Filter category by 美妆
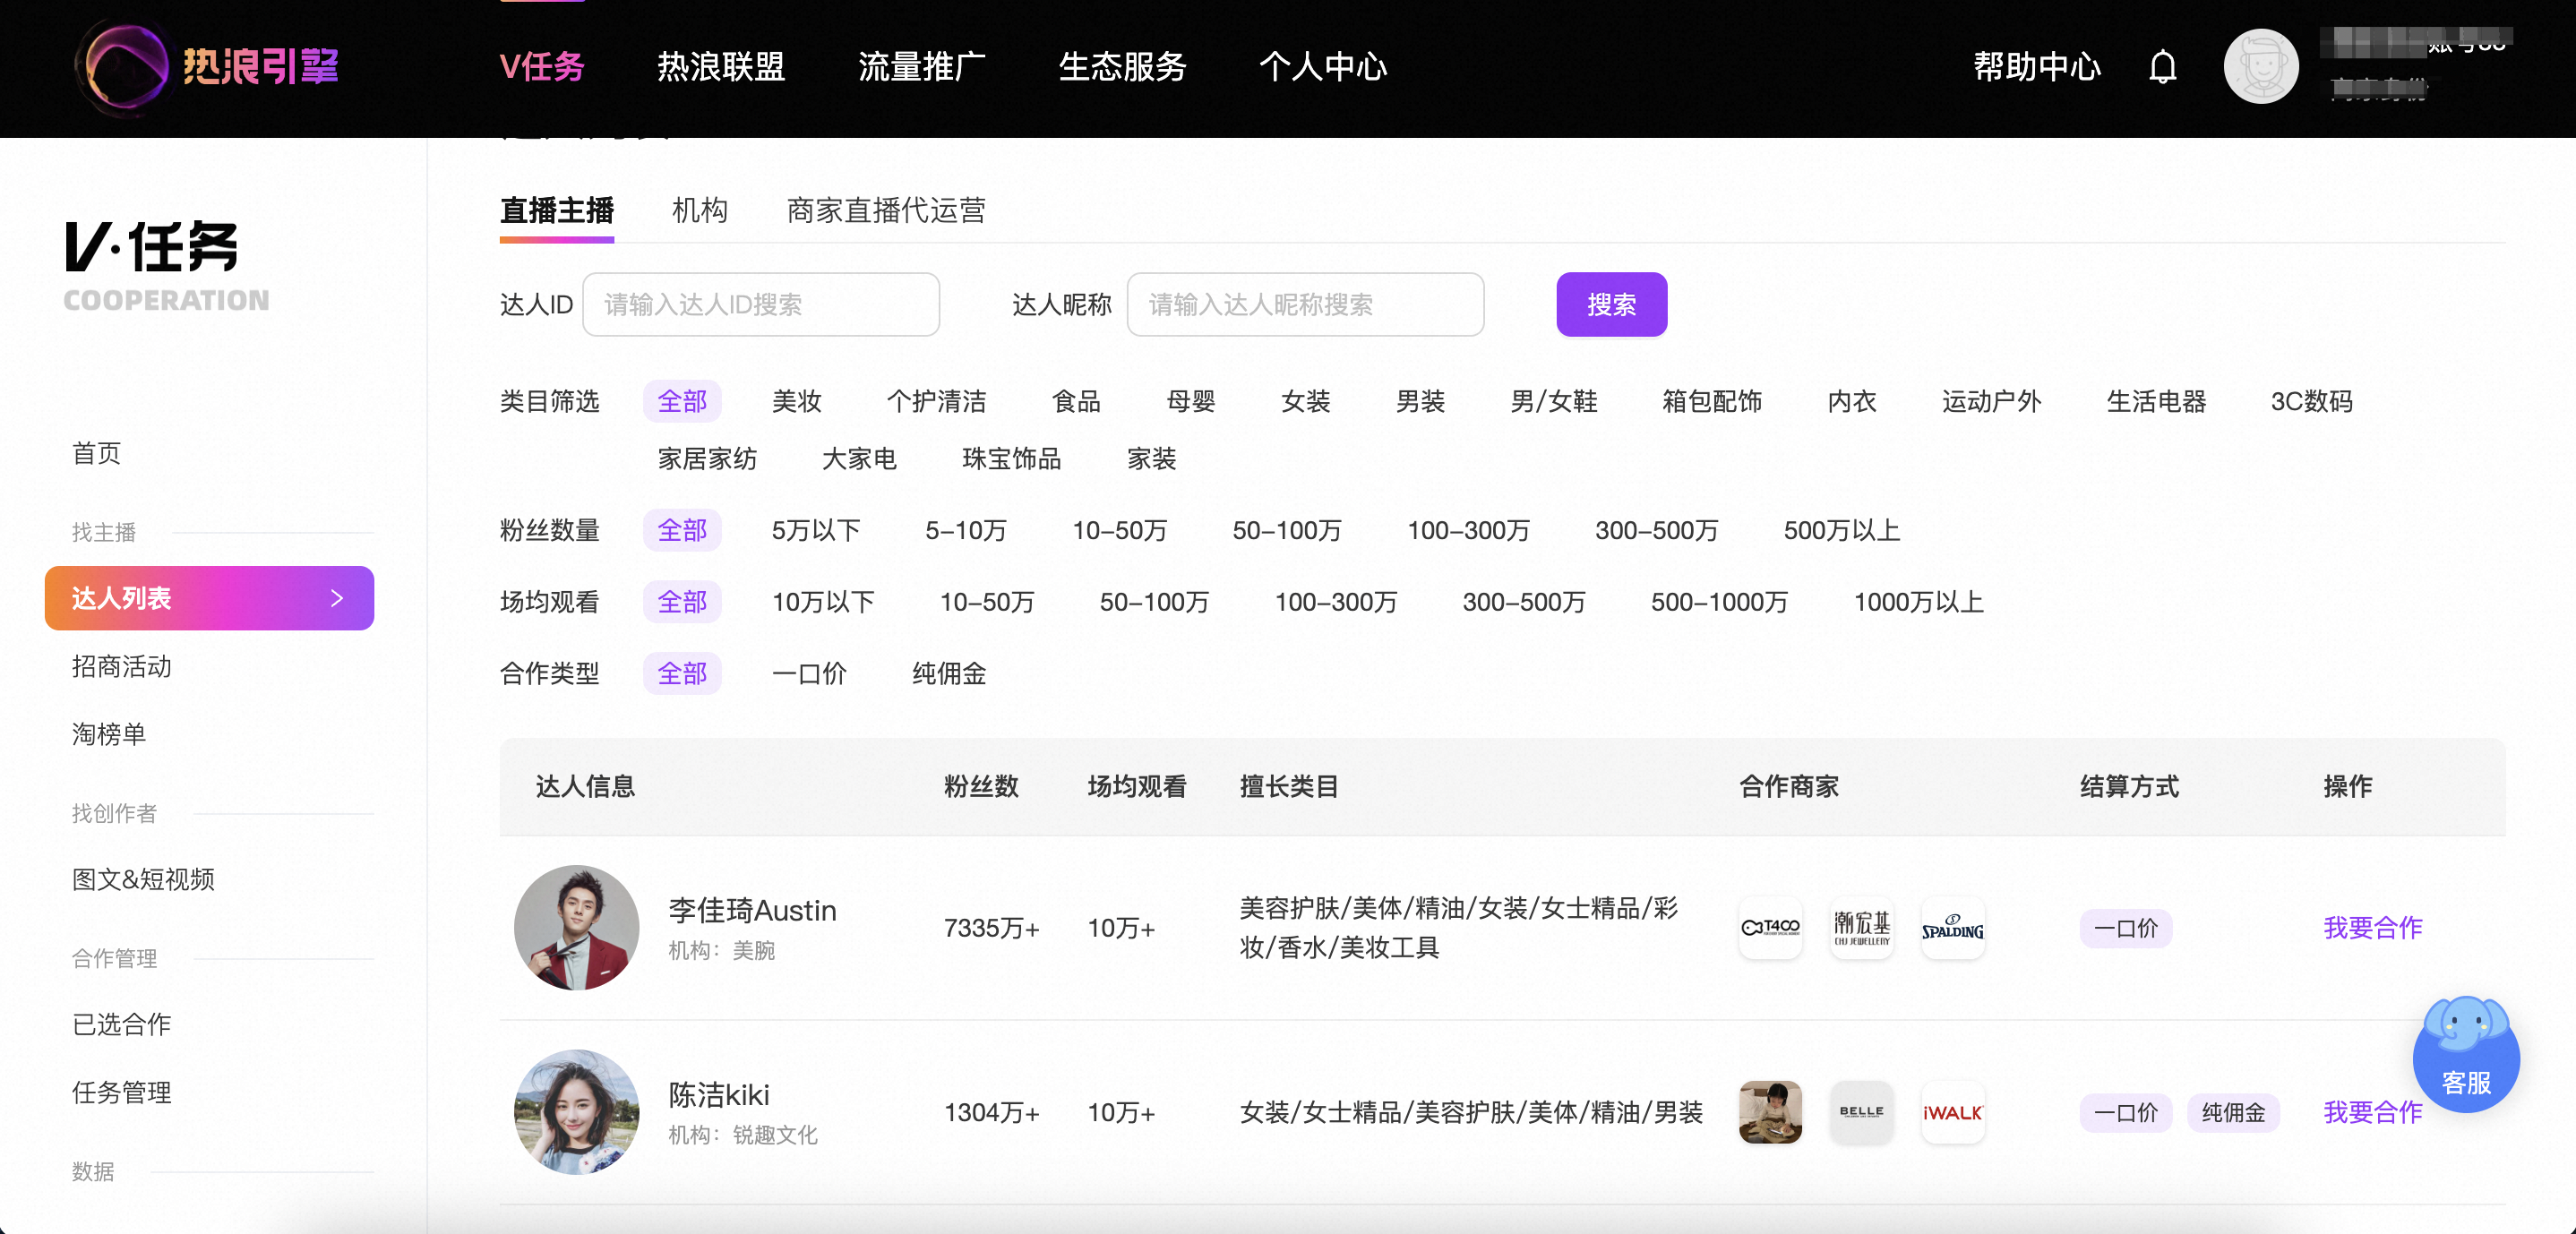Screen dimensions: 2576x1234 click(796, 401)
